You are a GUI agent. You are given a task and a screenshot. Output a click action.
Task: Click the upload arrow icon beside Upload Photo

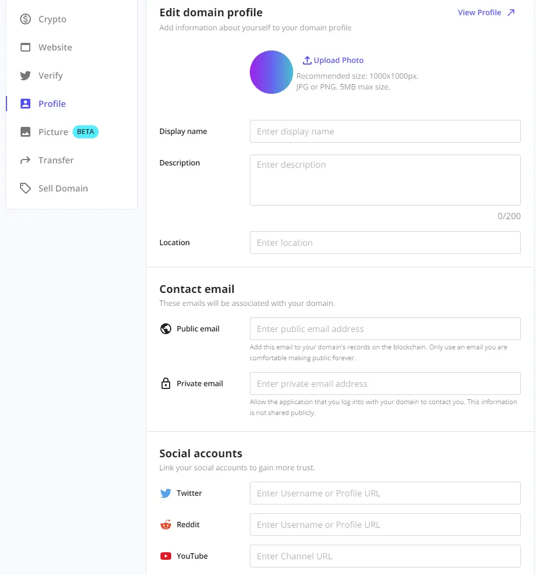tap(307, 60)
